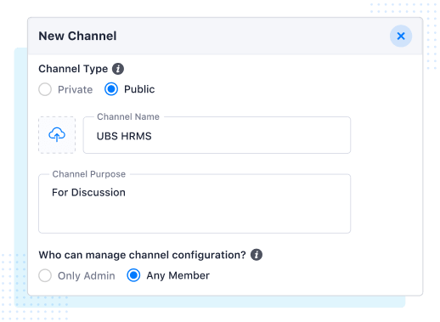The image size is (440, 322).
Task: Open Channel Type info icon
Action: pyautogui.click(x=118, y=69)
